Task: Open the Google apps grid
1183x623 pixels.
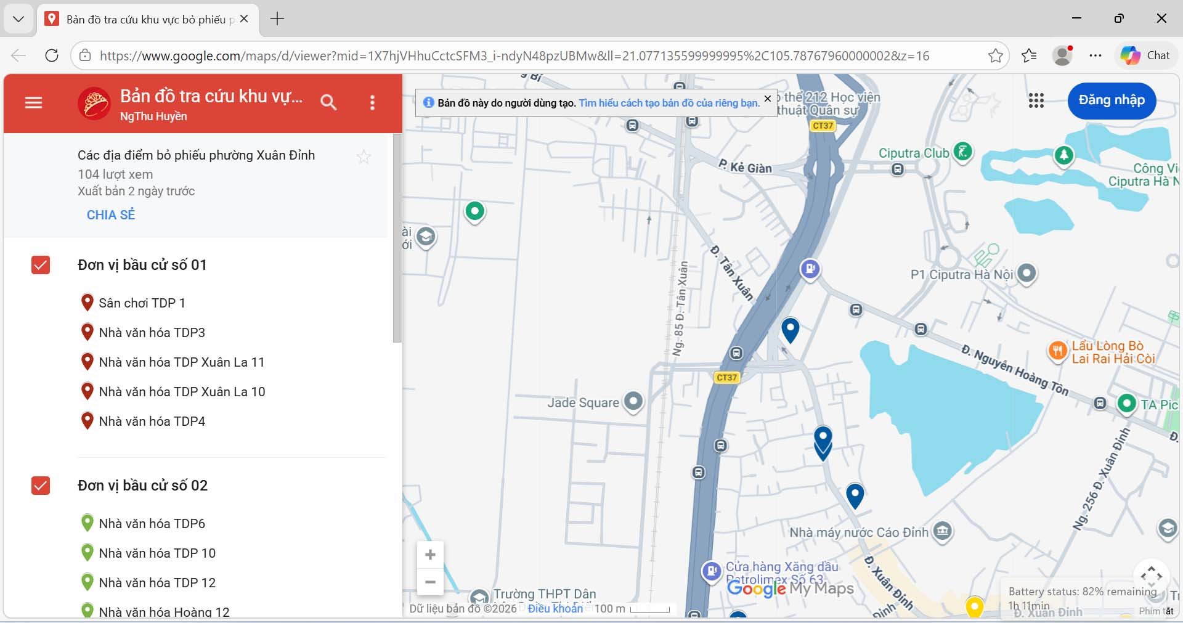Action: tap(1036, 100)
